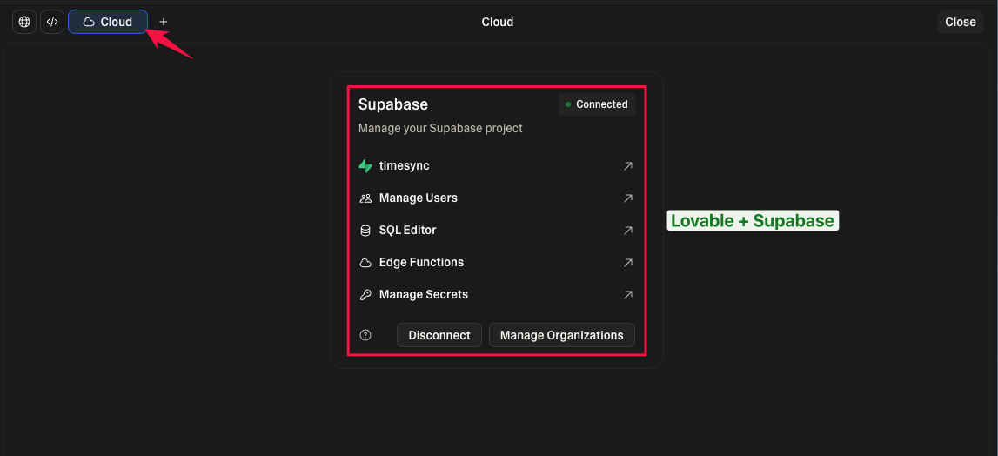998x456 pixels.
Task: Open external arrow beside Edge Functions
Action: [628, 262]
